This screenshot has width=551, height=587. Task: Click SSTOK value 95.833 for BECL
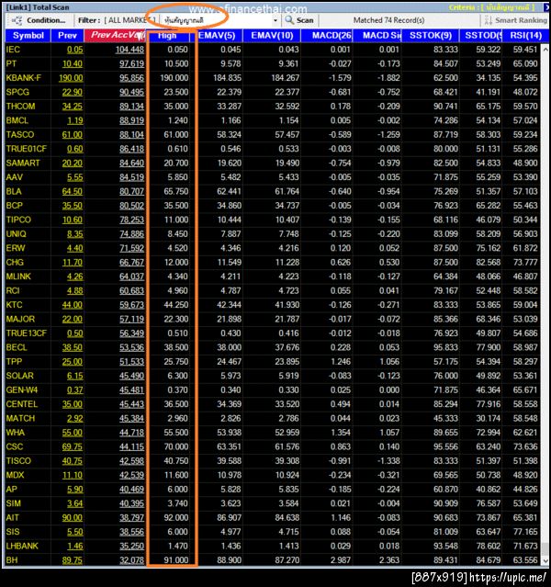click(445, 347)
